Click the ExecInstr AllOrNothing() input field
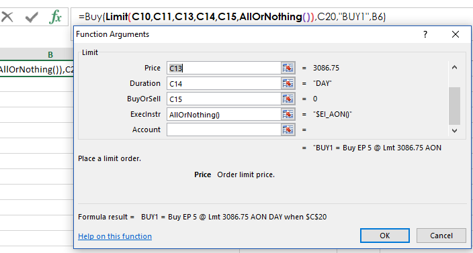Image resolution: width=473 pixels, height=253 pixels. coord(224,114)
